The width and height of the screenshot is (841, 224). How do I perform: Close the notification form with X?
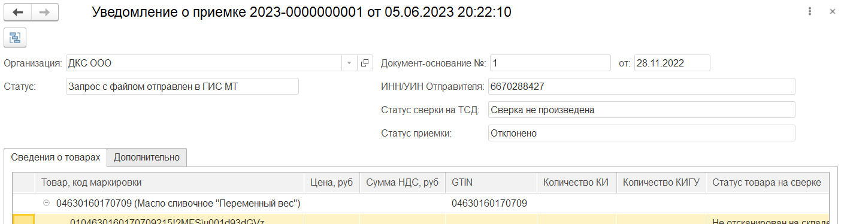pos(832,11)
